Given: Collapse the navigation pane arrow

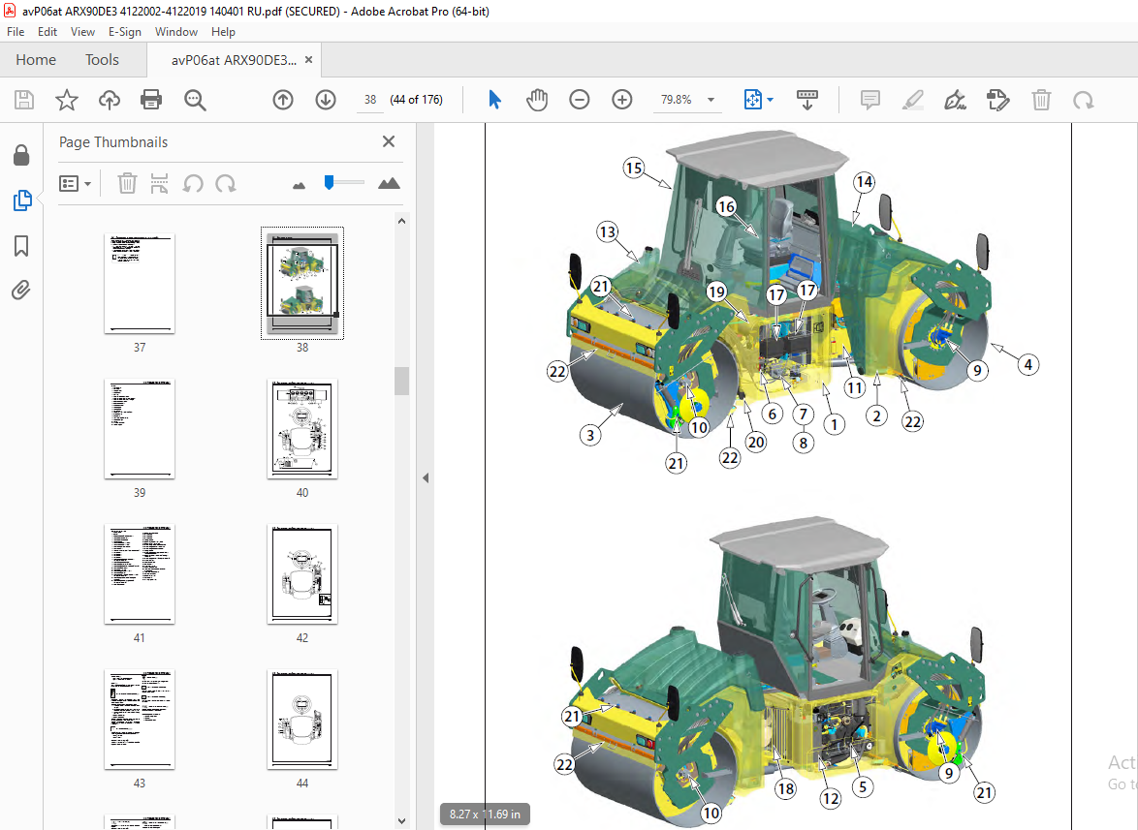Looking at the screenshot, I should click(427, 478).
